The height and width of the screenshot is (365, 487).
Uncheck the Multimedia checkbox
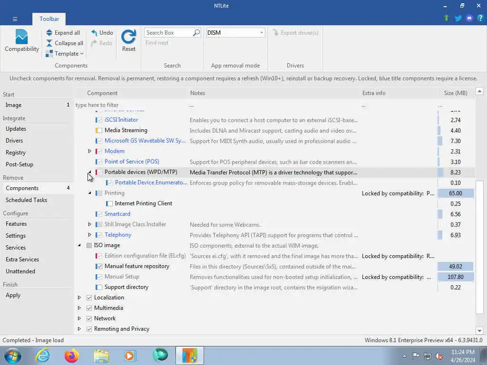pyautogui.click(x=89, y=308)
